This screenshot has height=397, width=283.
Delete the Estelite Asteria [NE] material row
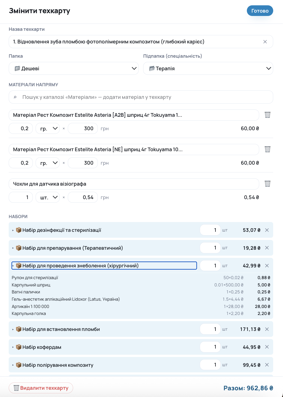(x=268, y=149)
